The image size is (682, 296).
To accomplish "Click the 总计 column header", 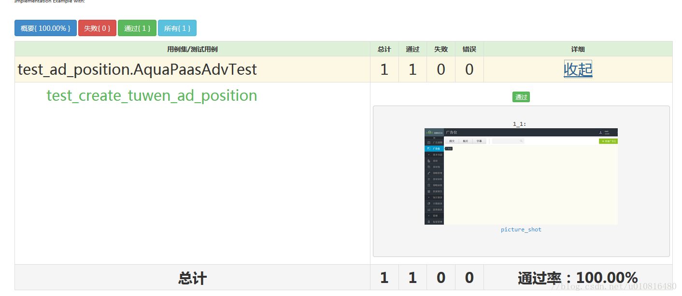I will 384,49.
